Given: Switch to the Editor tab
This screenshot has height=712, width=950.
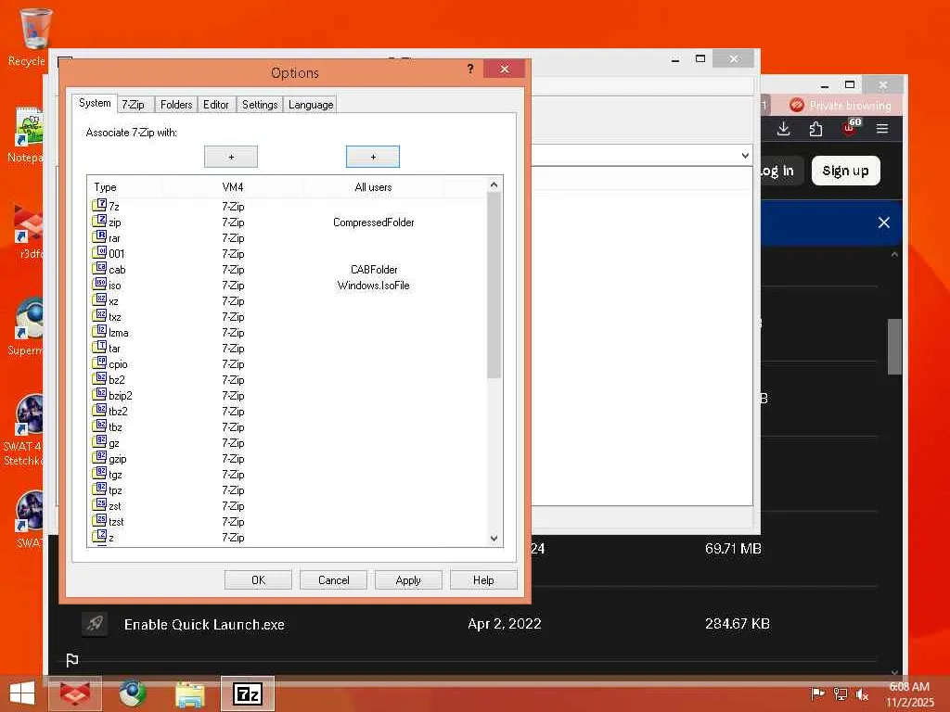Looking at the screenshot, I should tap(215, 104).
